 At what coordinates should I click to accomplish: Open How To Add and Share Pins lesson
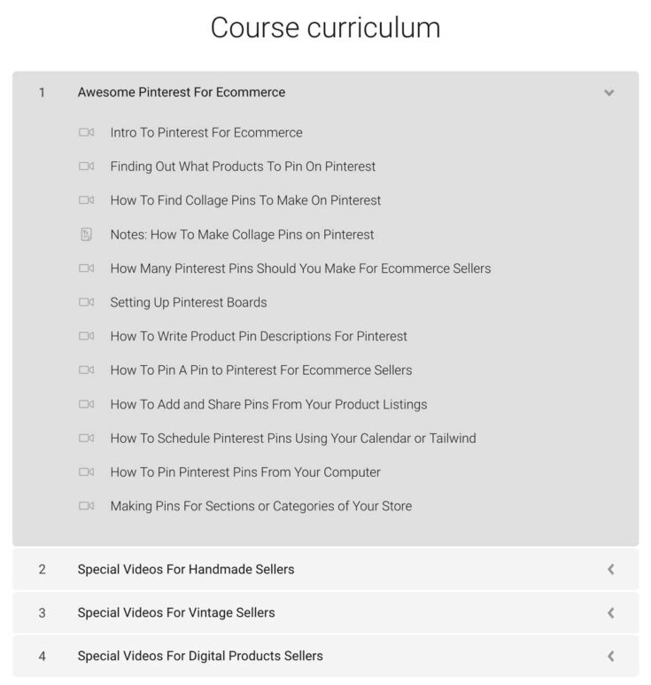point(268,404)
